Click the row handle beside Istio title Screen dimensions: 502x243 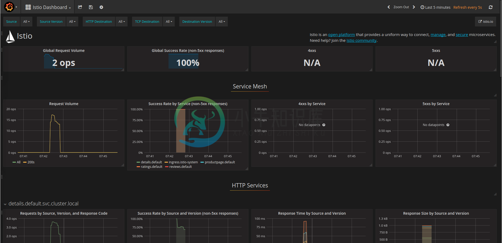2,34
